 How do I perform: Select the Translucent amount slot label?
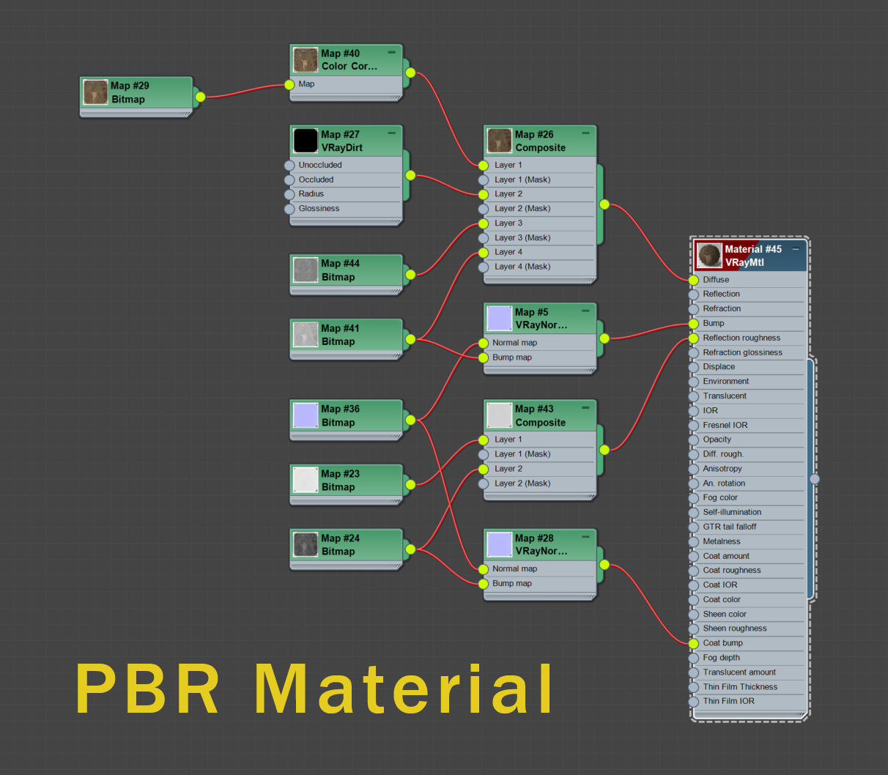(x=739, y=672)
